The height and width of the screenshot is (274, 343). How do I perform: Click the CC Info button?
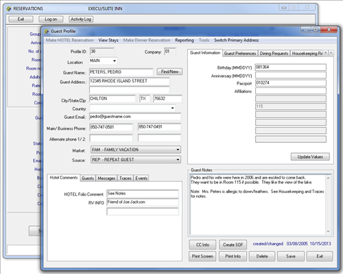tap(202, 244)
